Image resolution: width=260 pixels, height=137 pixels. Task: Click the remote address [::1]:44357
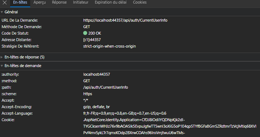[92, 40]
